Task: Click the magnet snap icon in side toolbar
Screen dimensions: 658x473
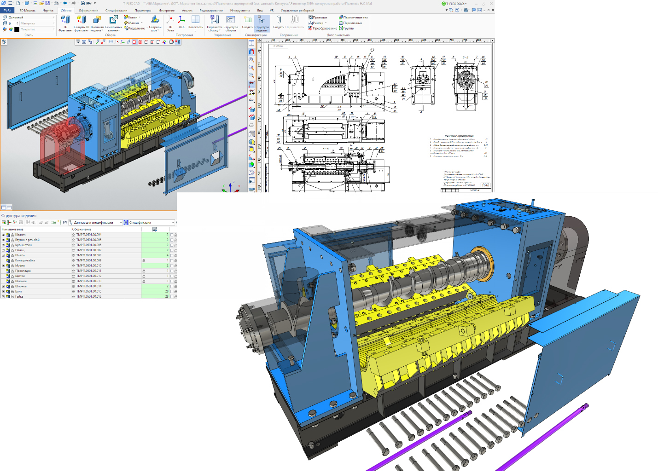Action: pyautogui.click(x=251, y=52)
